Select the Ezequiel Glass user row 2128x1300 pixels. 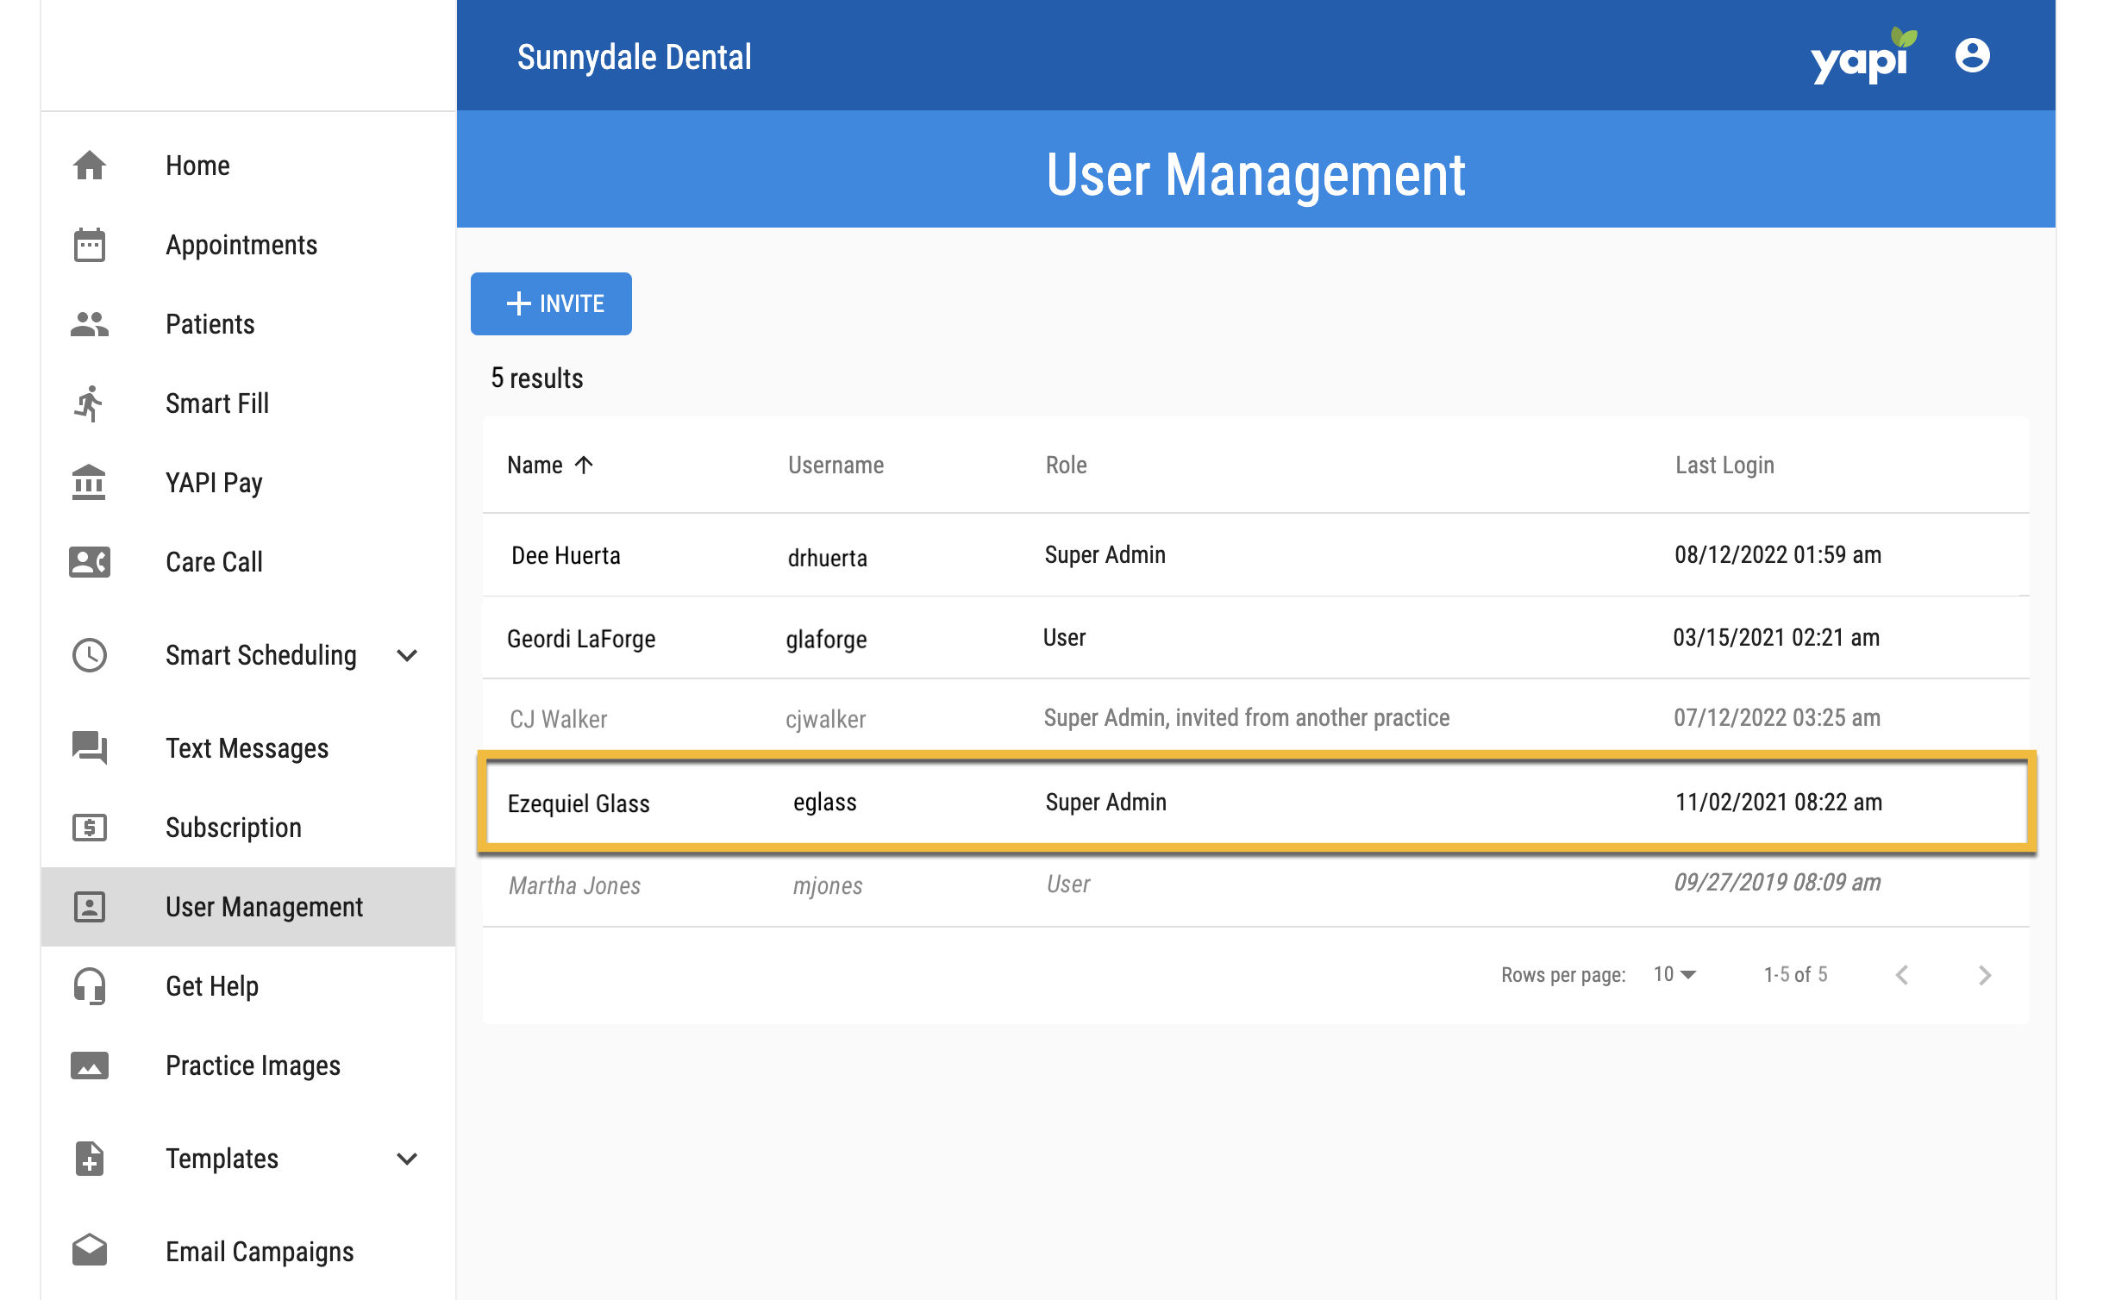1255,803
